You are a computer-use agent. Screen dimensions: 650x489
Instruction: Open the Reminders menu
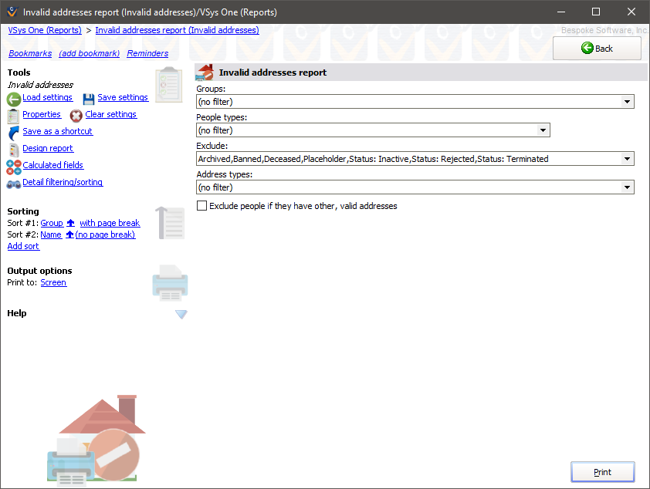point(147,53)
